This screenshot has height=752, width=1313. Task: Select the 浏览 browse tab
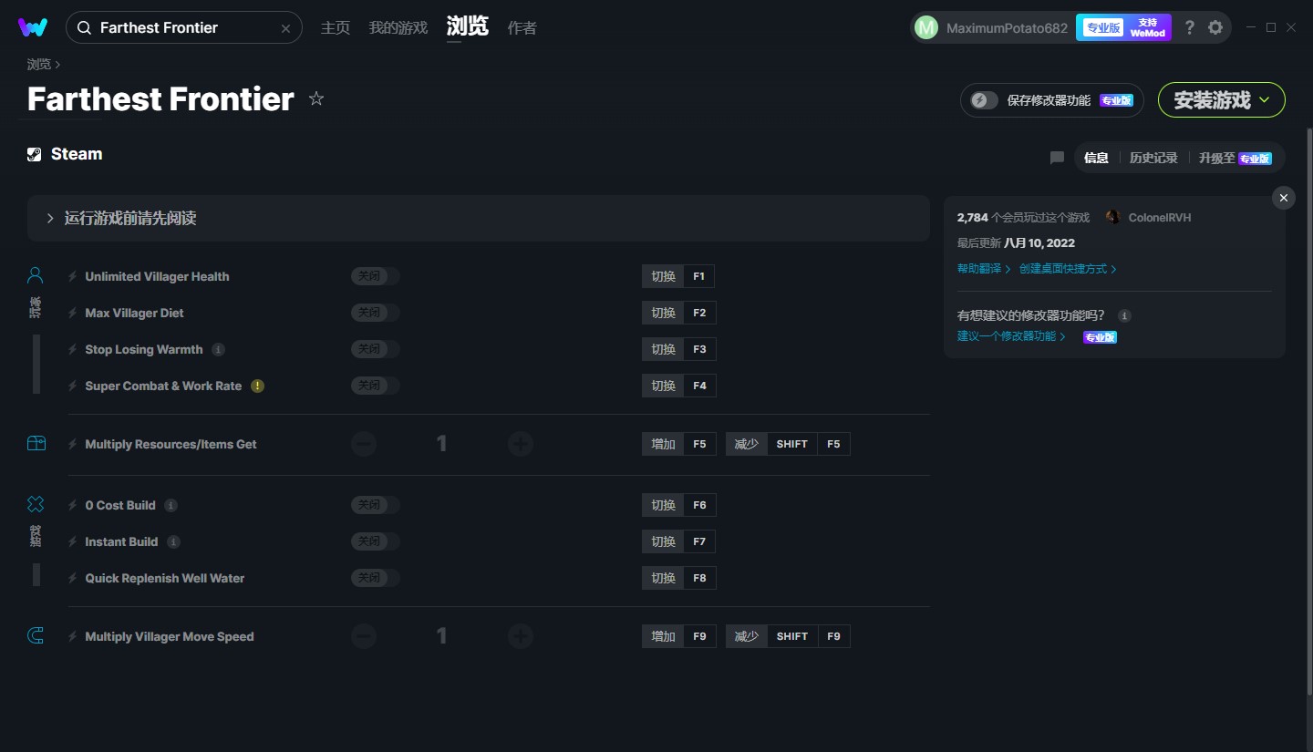[467, 27]
